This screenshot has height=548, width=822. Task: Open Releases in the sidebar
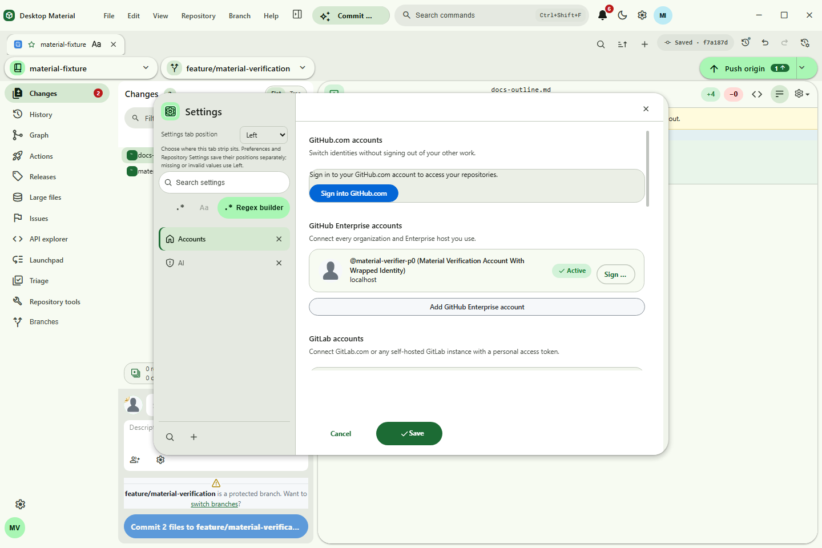(57, 176)
